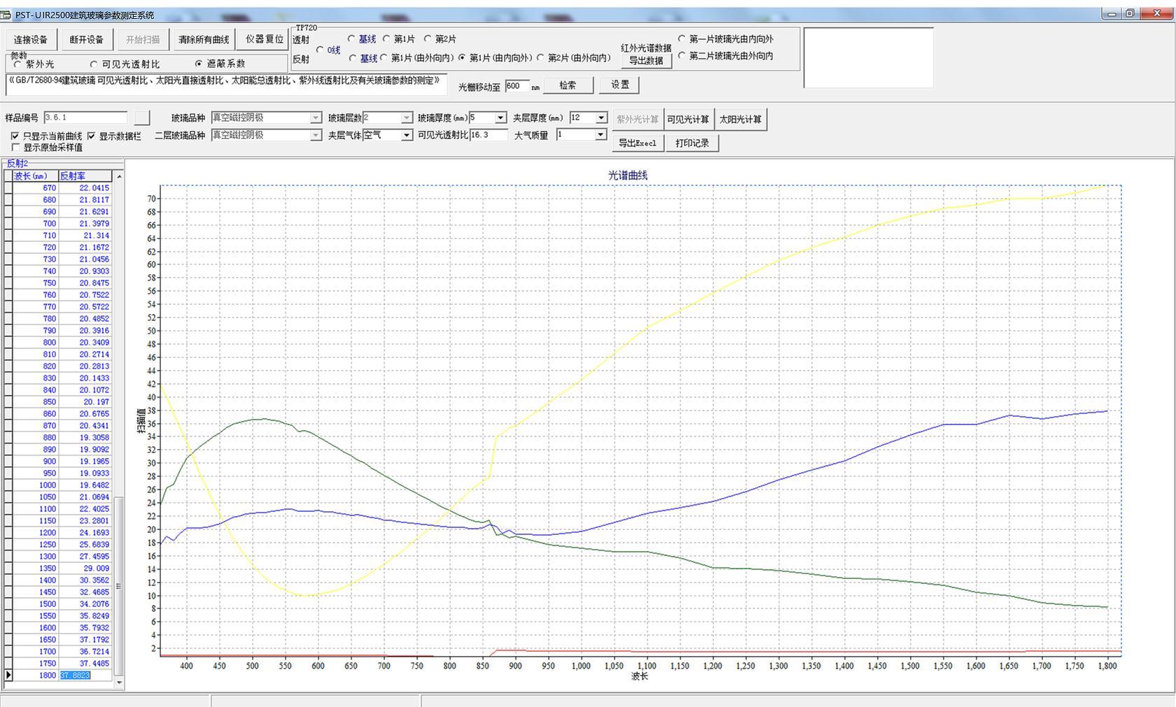Run 可见光计算 visible light calculation
This screenshot has height=707, width=1176.
[688, 120]
